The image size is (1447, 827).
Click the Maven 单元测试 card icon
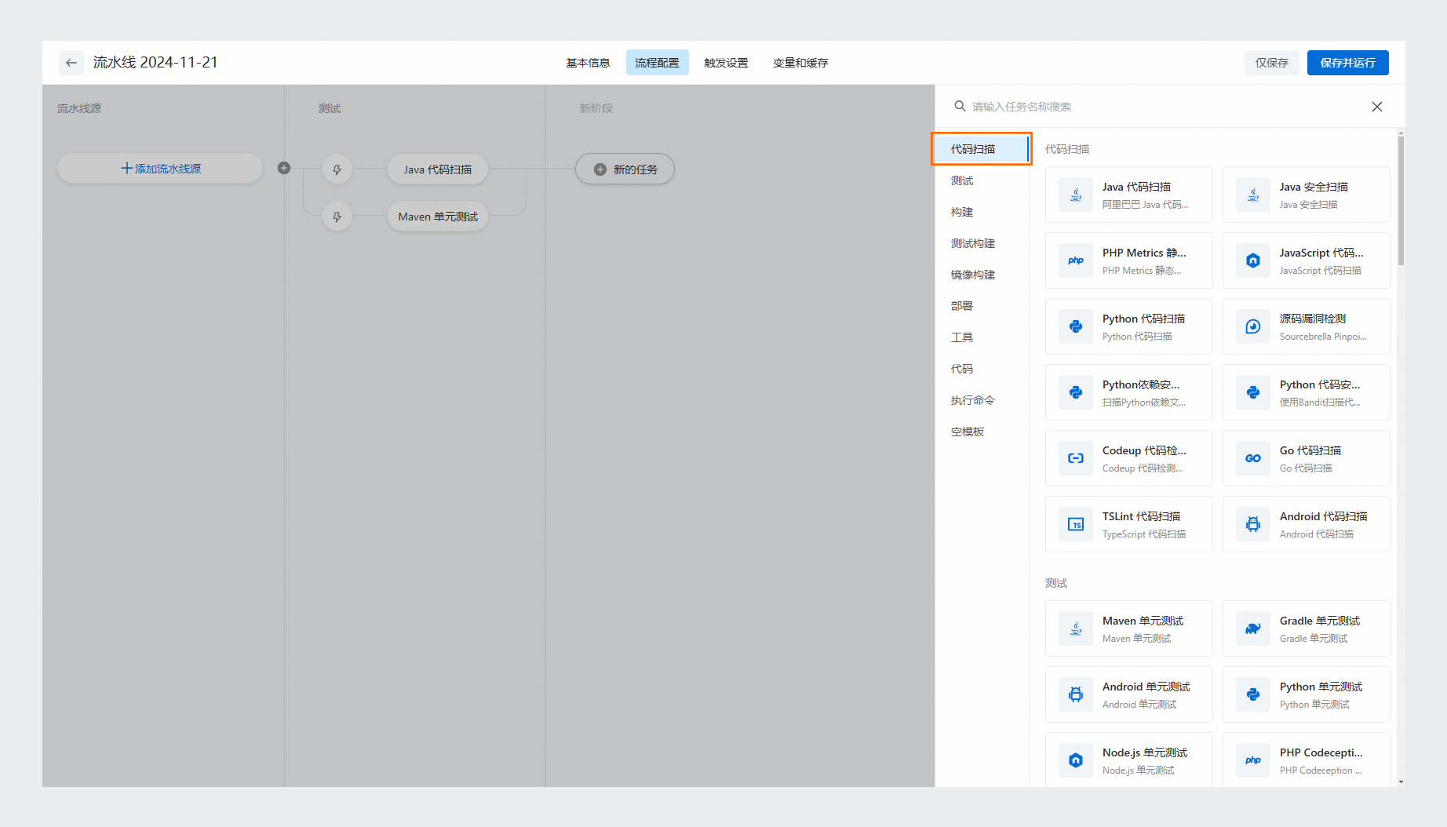coord(1076,628)
